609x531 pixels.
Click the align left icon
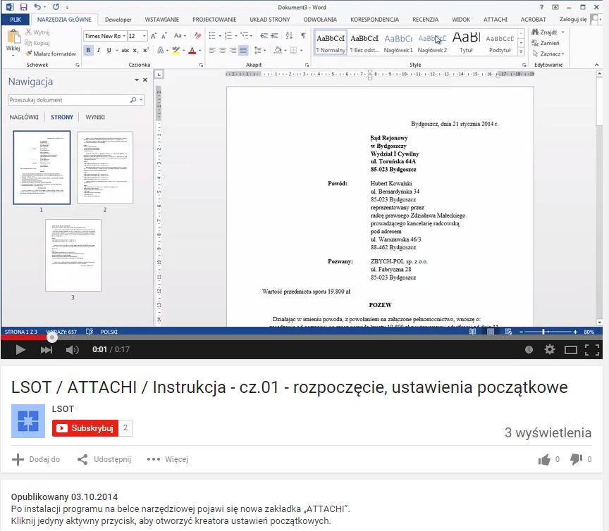[212, 50]
